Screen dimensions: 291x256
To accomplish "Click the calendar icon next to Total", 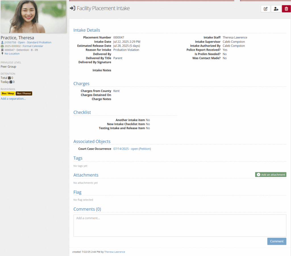I will click(9, 78).
